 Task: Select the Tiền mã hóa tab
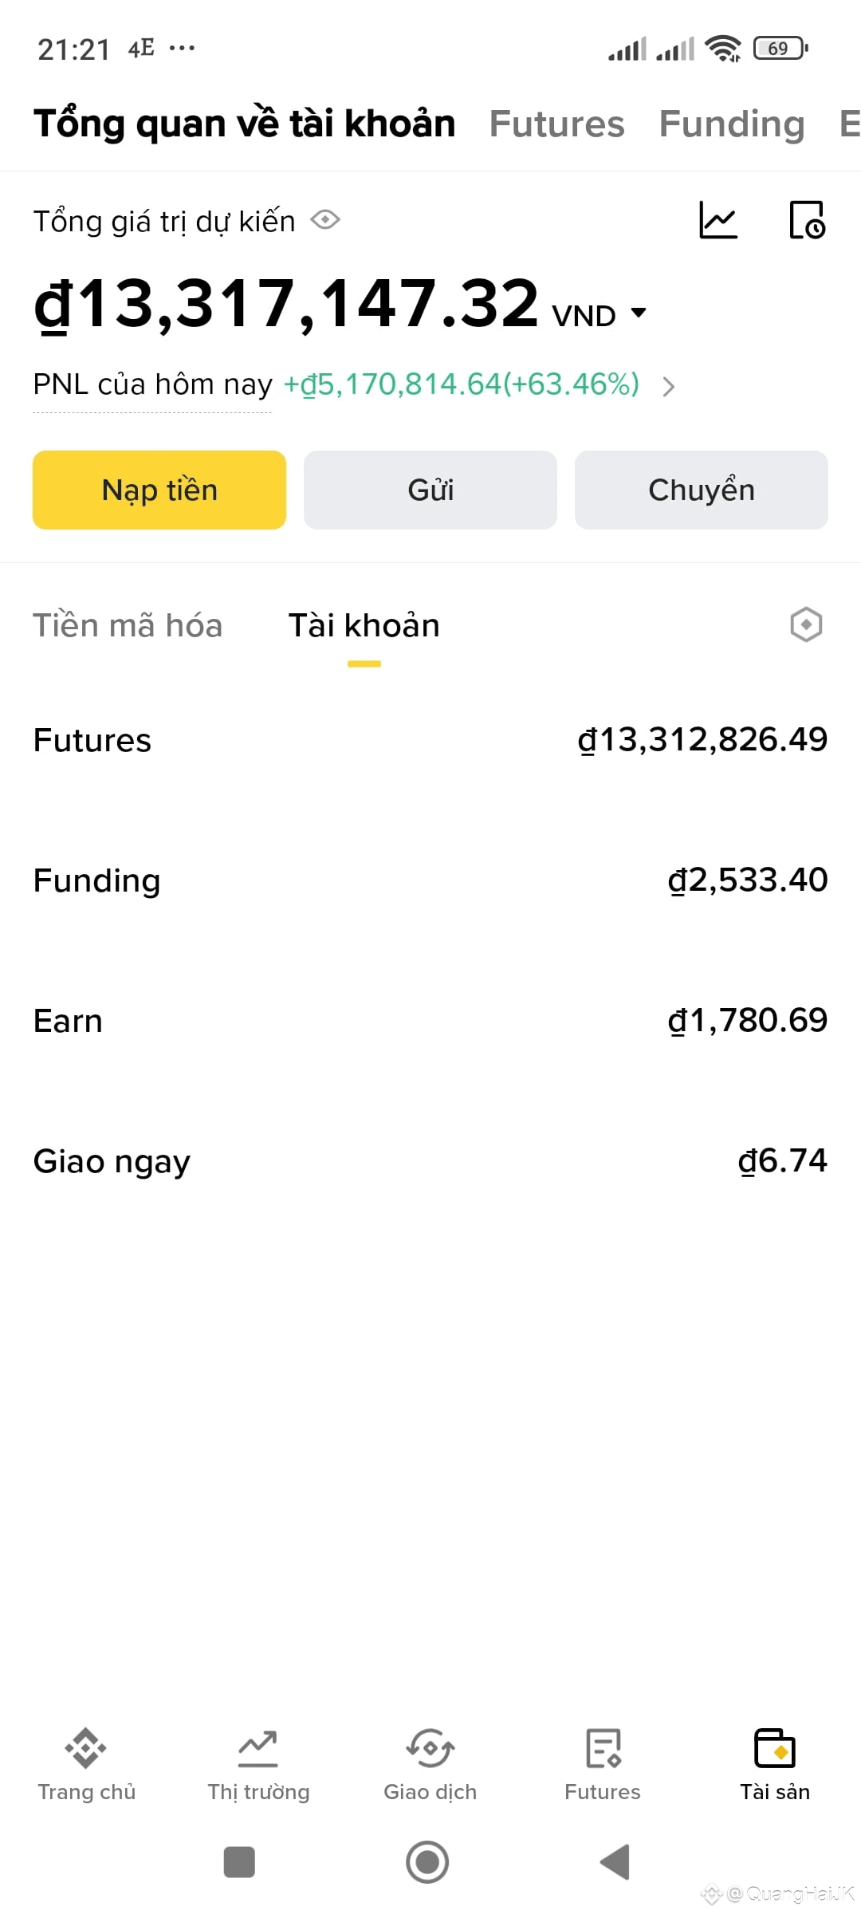coord(128,625)
